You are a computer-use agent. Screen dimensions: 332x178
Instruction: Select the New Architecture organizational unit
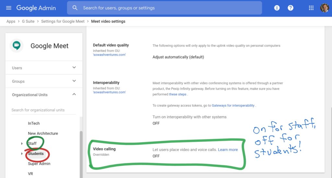point(43,133)
